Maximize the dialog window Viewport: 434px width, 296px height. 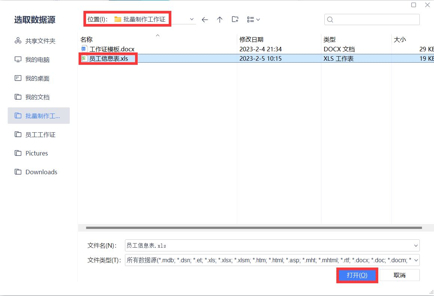[413, 5]
